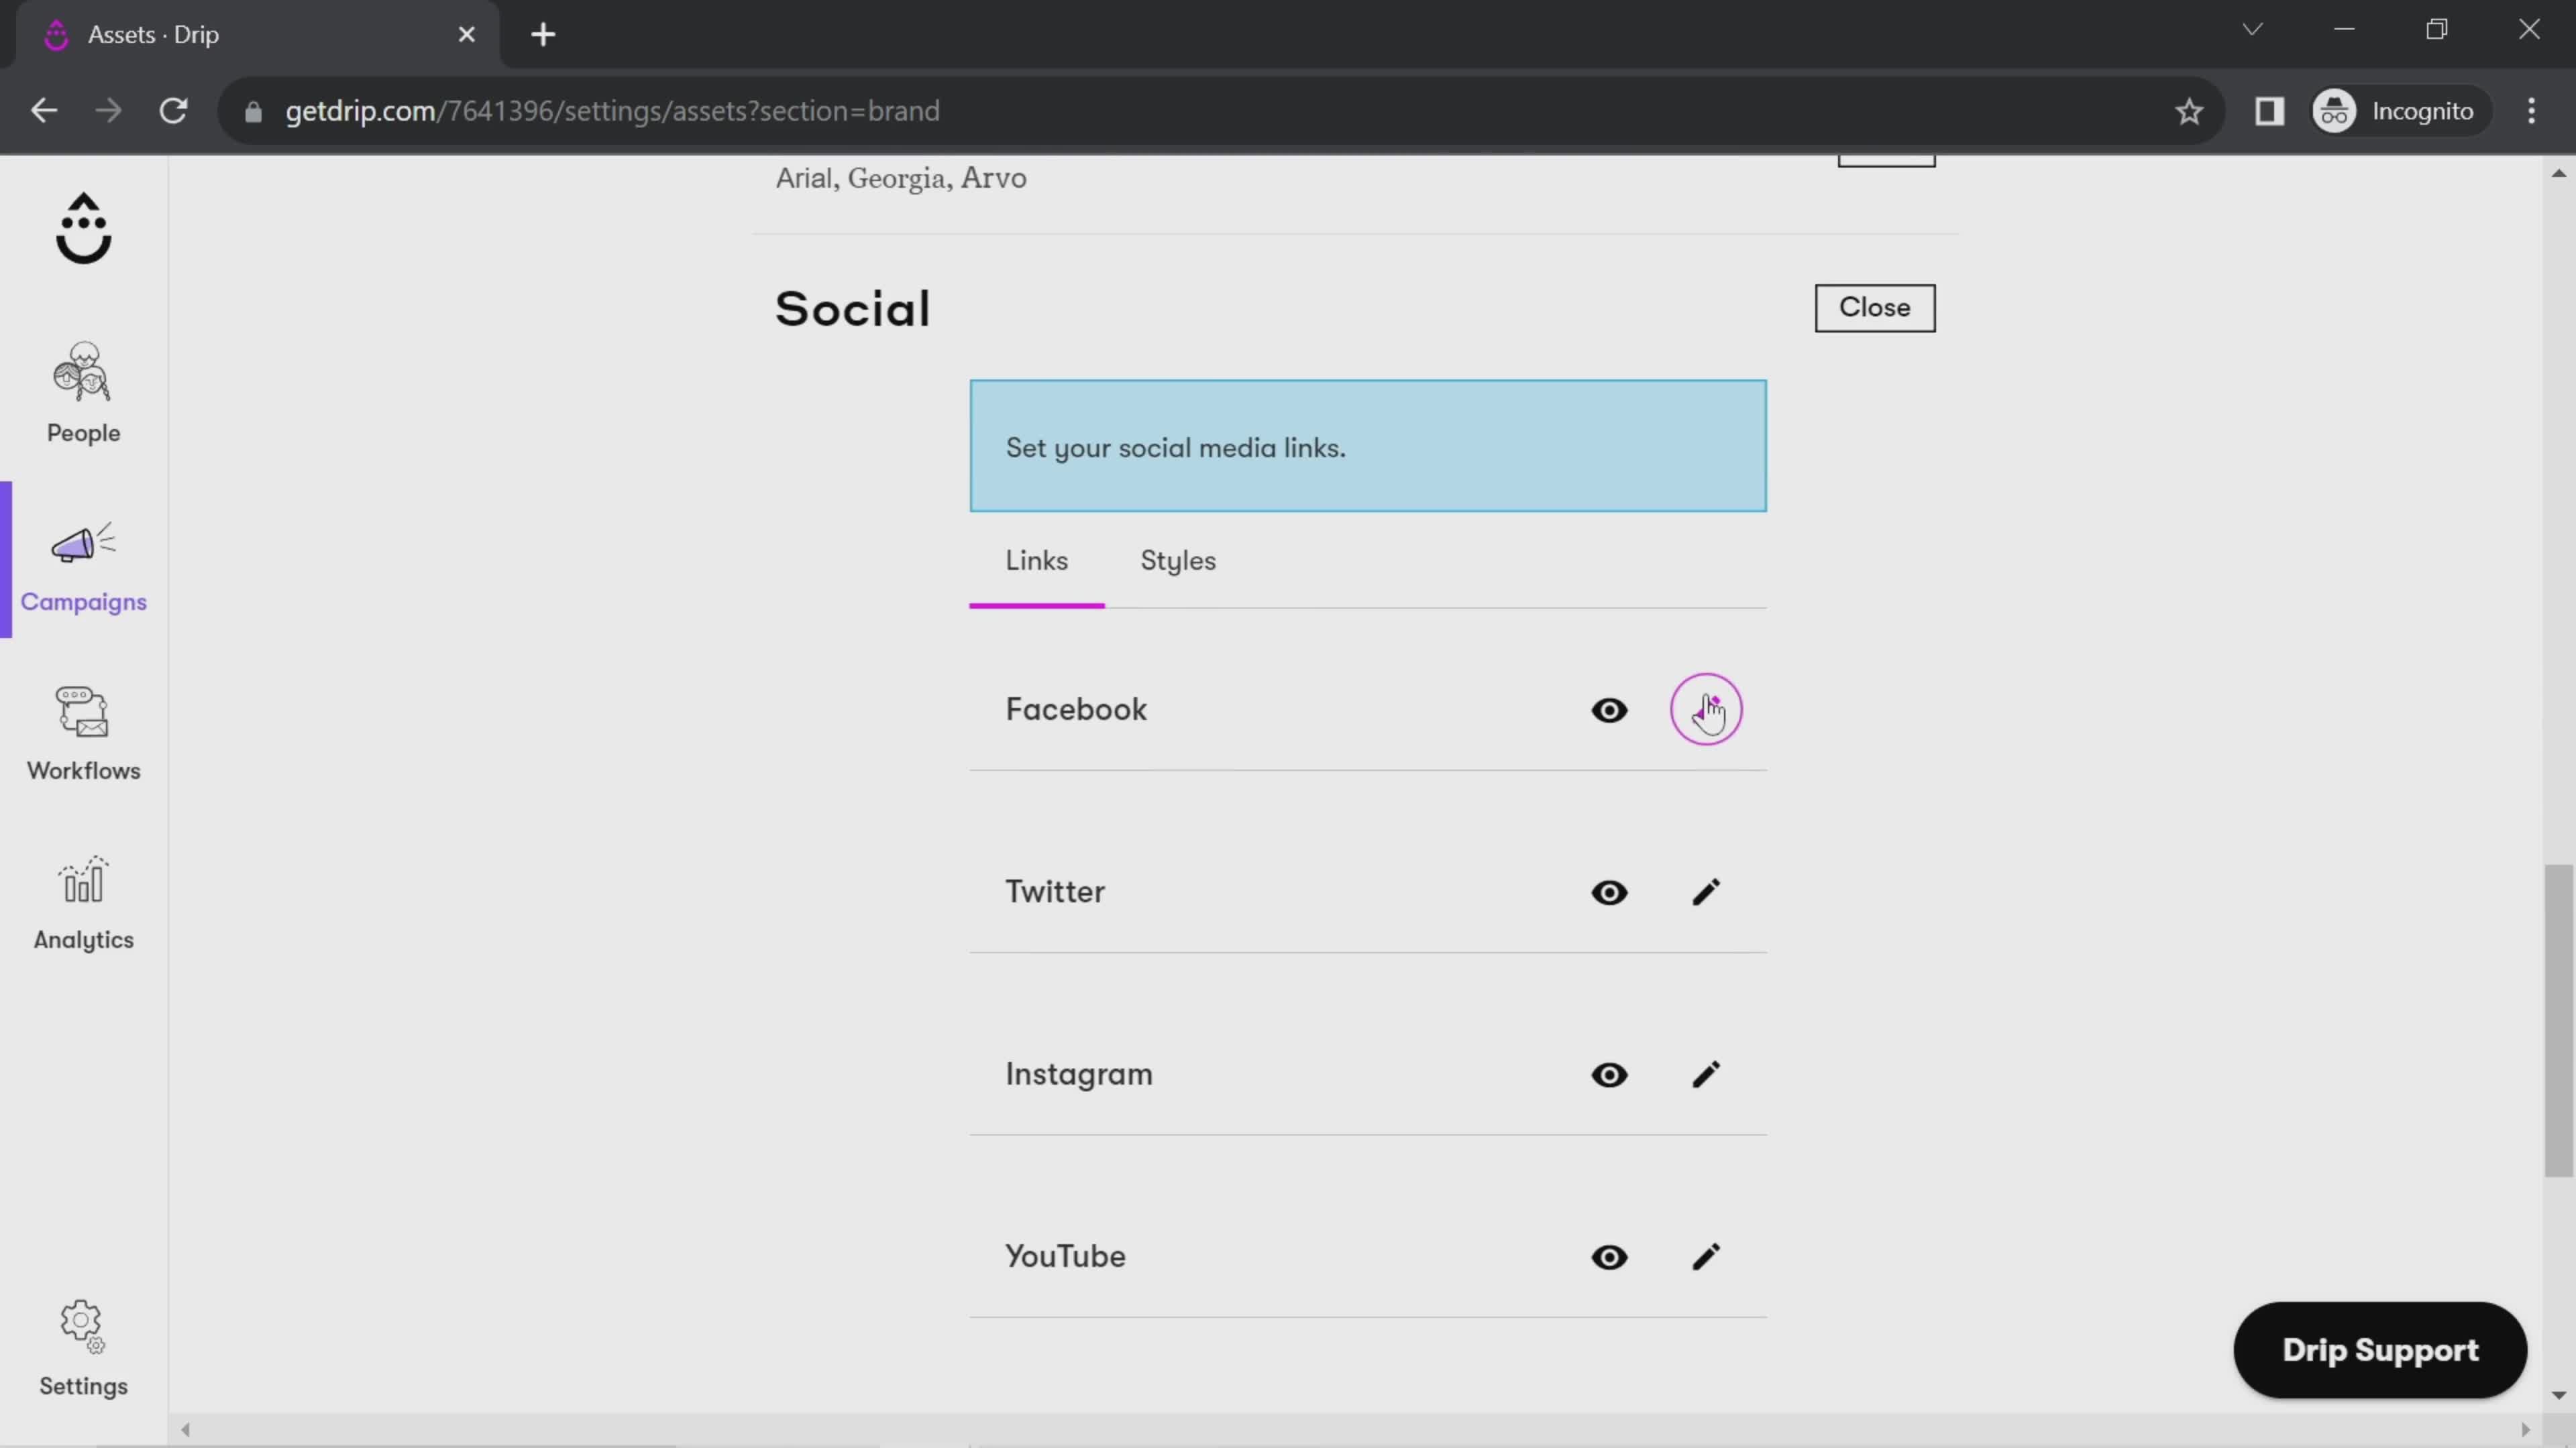The width and height of the screenshot is (2576, 1448).
Task: Toggle Twitter visibility eye icon
Action: (1608, 891)
